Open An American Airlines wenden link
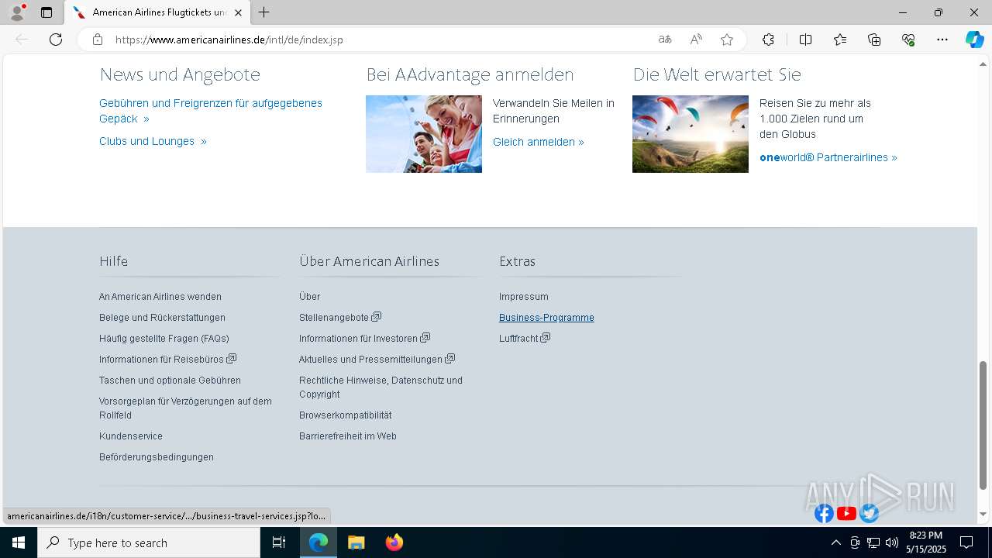The image size is (992, 558). (160, 297)
